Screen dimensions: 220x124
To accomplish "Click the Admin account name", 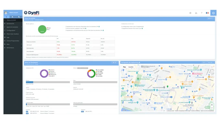I will pos(14,13).
